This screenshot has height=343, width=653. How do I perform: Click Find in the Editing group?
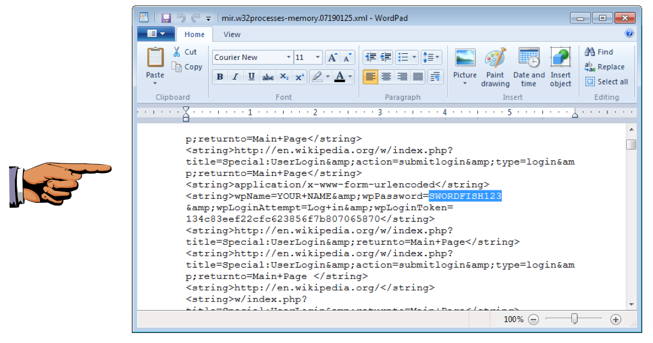599,52
